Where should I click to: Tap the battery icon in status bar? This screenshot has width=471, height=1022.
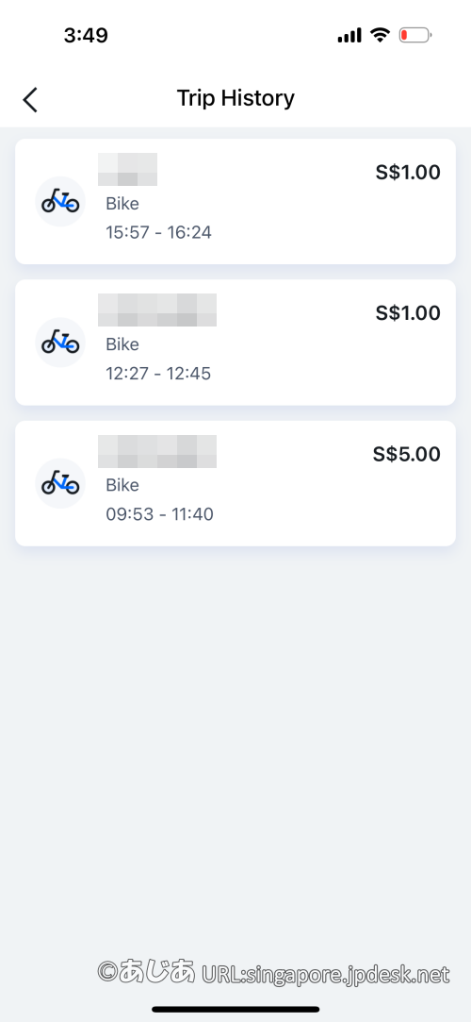pos(415,35)
